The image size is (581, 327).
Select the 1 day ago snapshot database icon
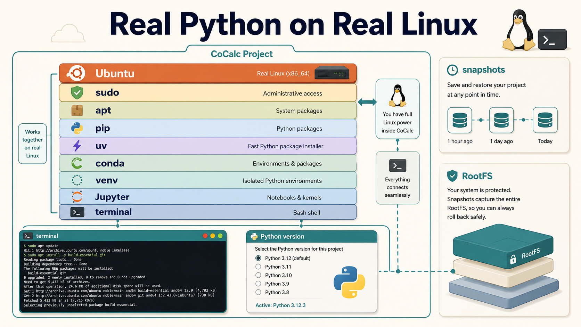(x=501, y=120)
